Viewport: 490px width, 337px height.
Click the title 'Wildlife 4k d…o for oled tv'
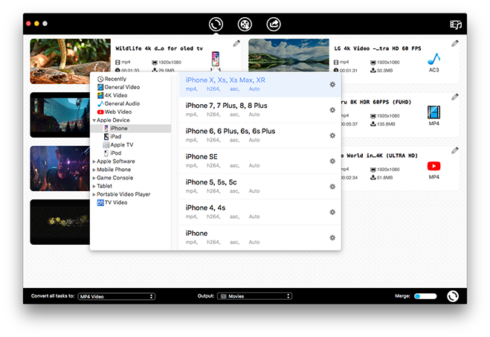pyautogui.click(x=159, y=48)
